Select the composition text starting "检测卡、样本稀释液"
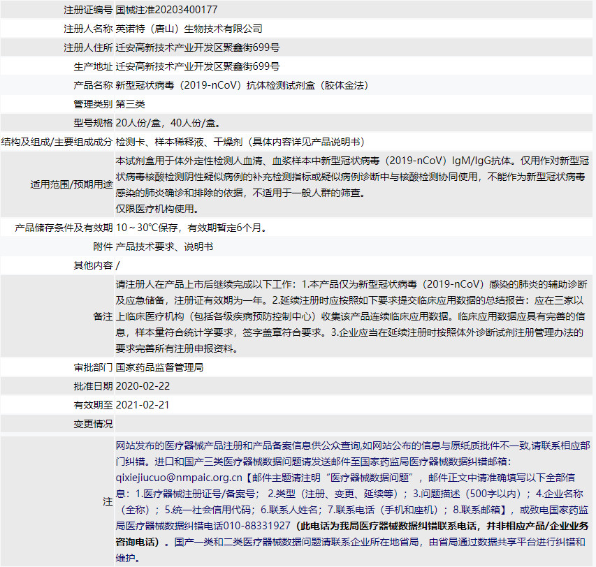The height and width of the screenshot is (567, 596). click(240, 142)
